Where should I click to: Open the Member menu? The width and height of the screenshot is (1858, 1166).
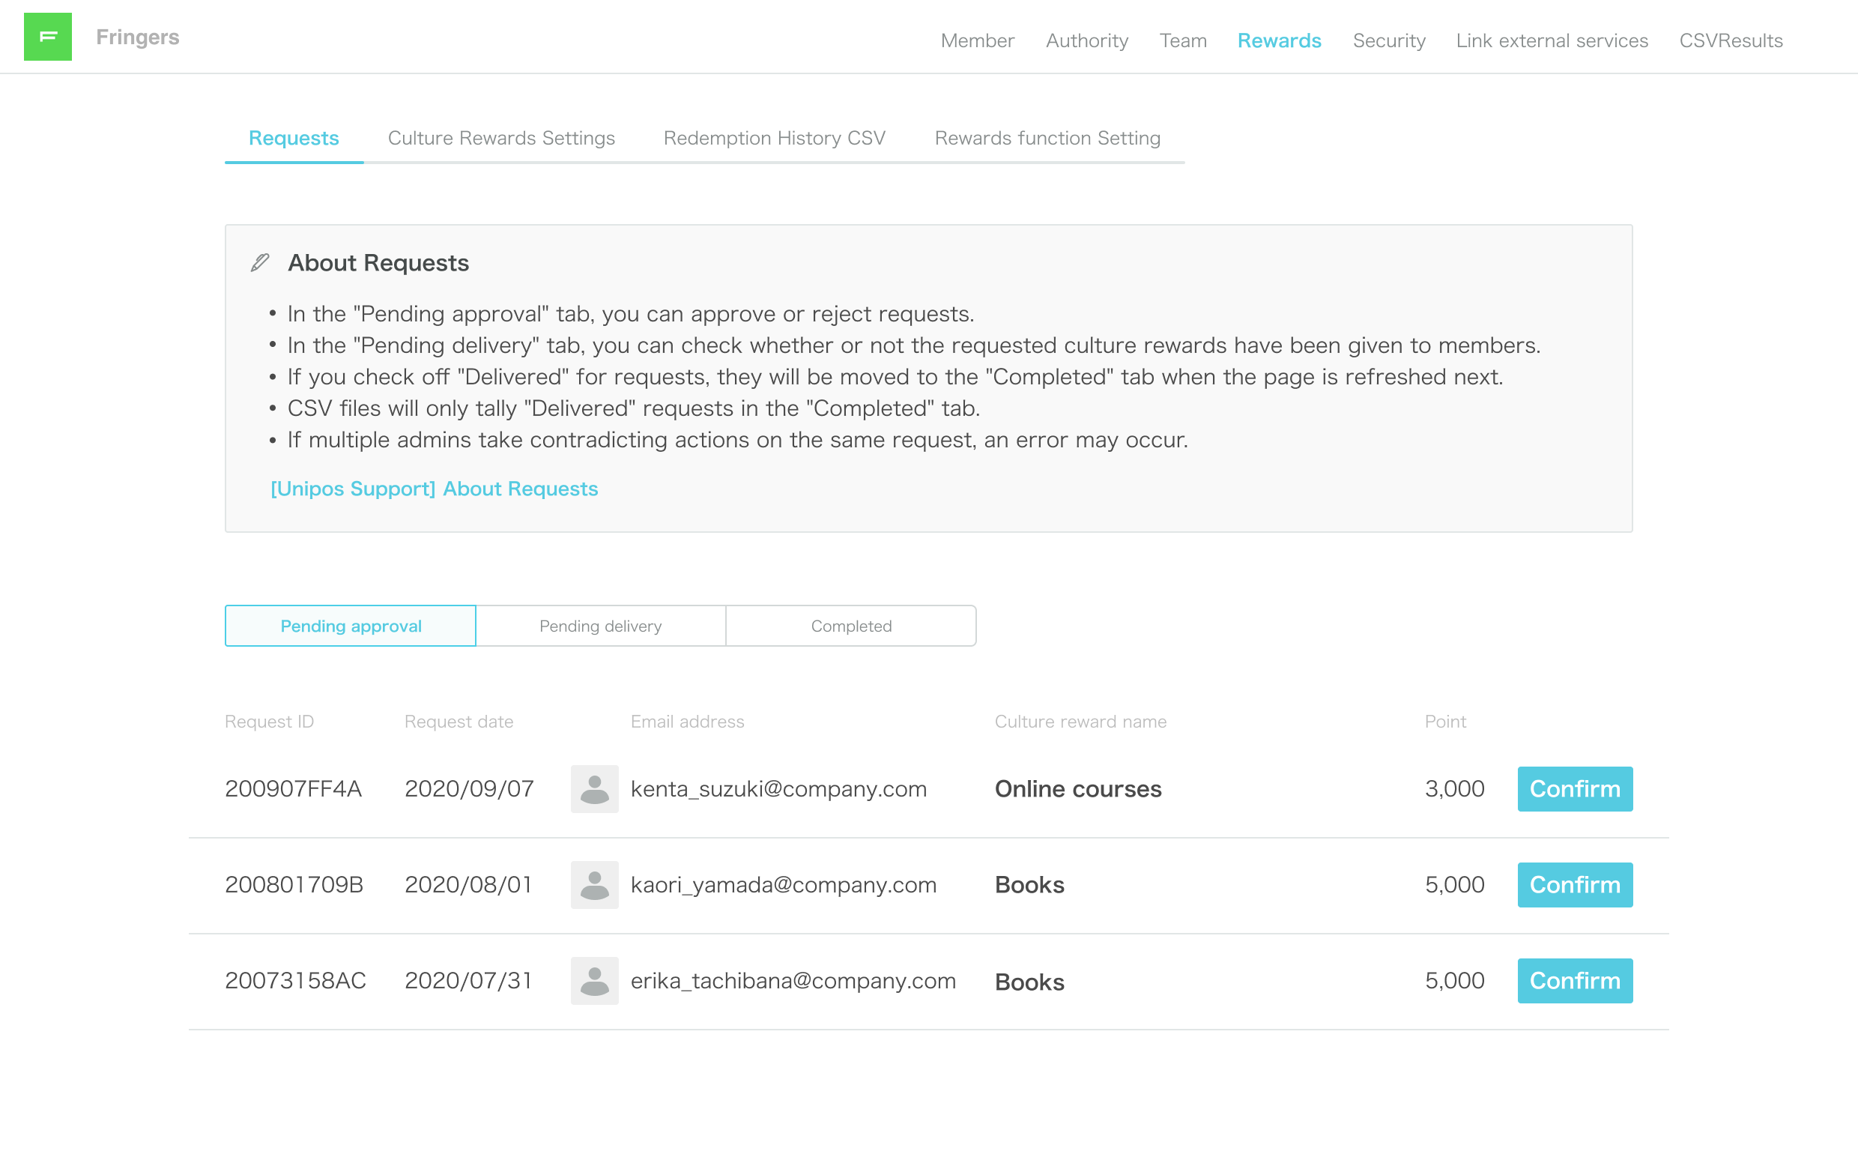[x=977, y=40]
